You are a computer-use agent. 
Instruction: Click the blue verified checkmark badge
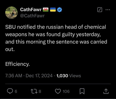(60, 10)
